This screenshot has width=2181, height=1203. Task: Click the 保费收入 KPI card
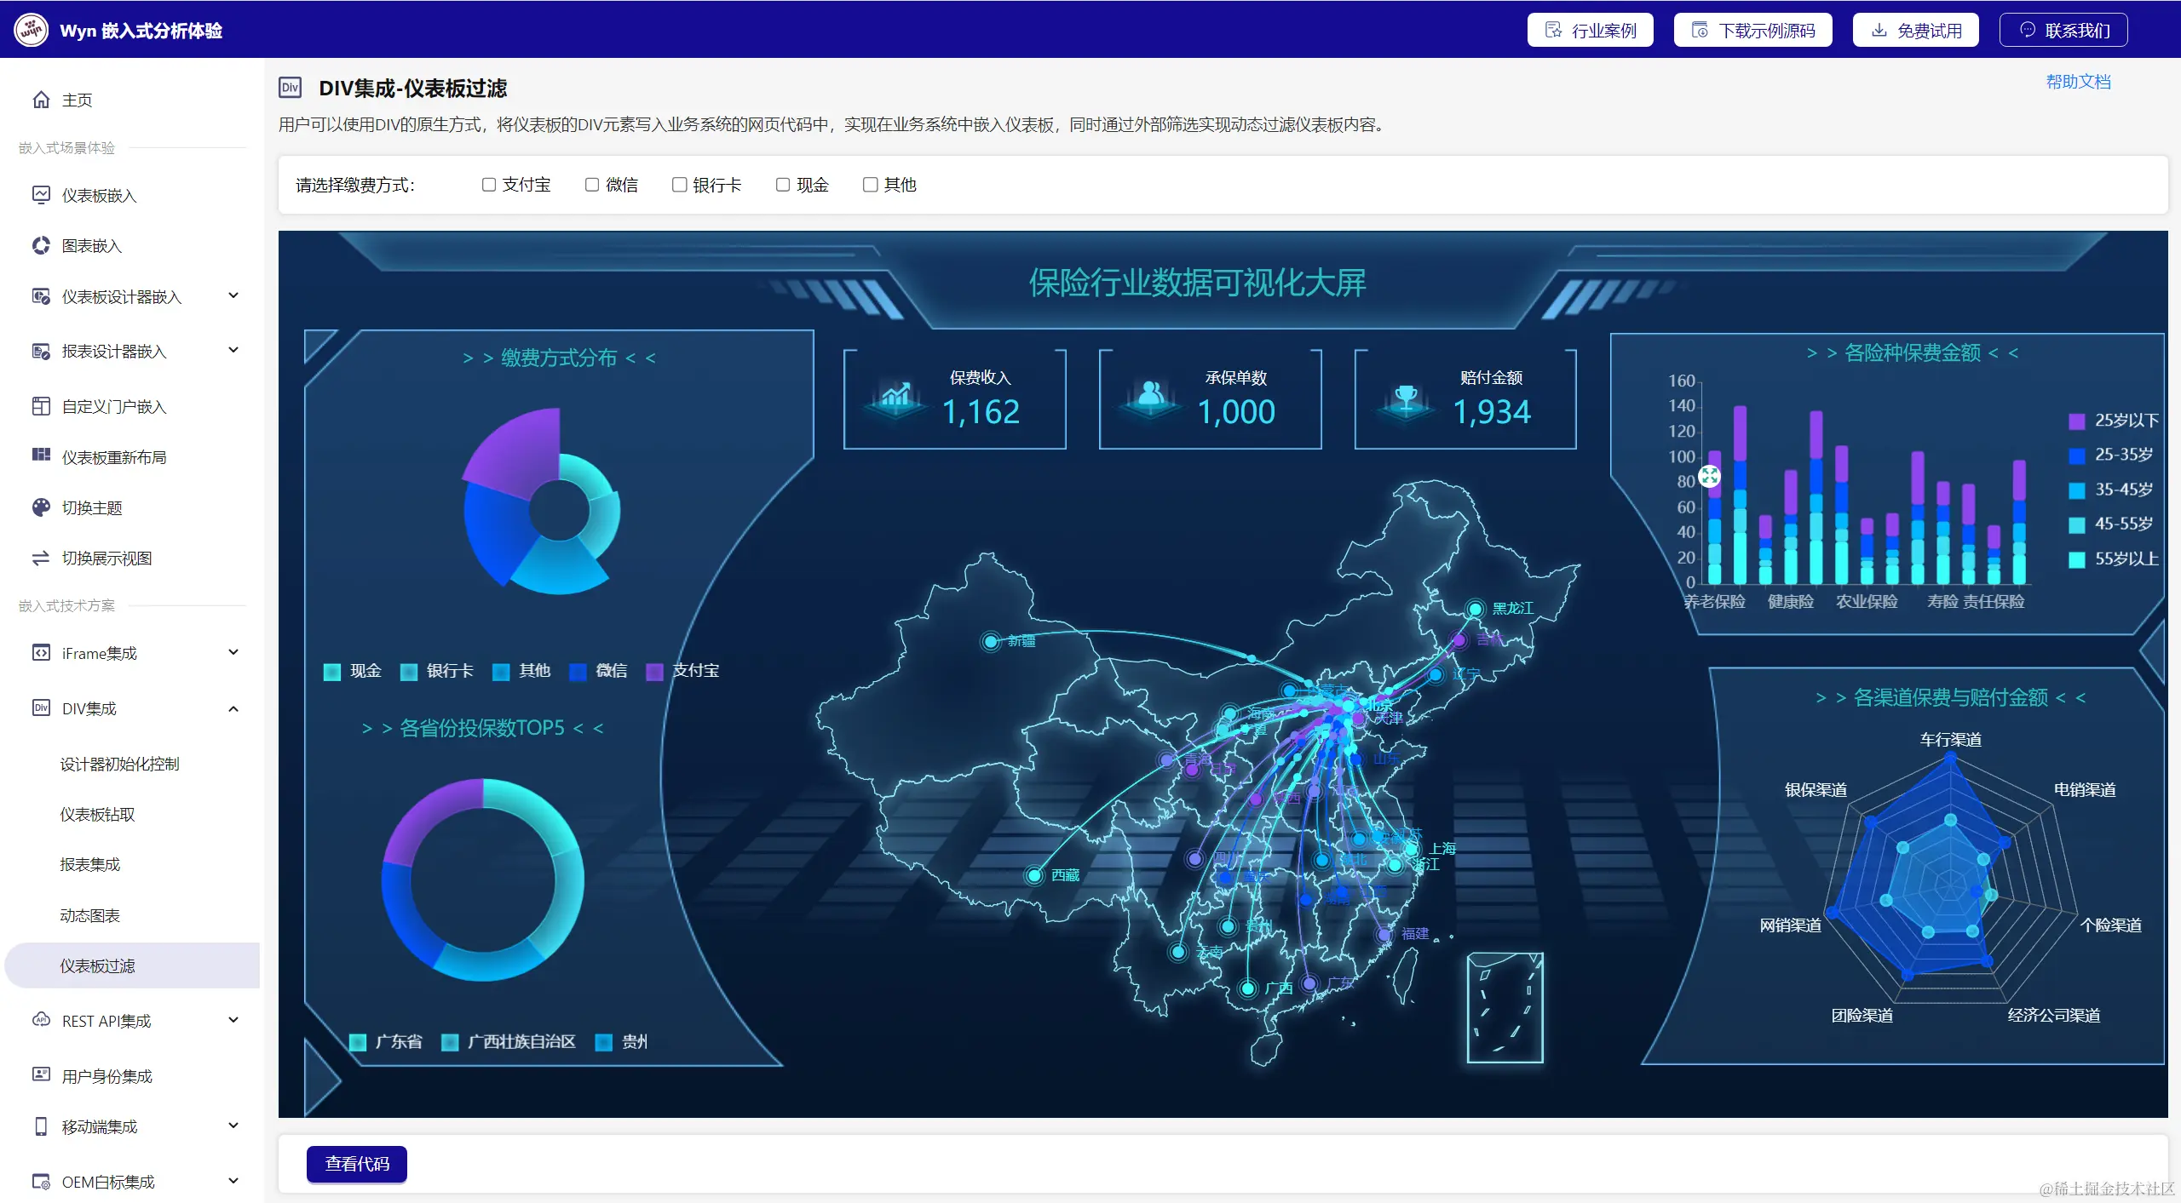click(x=954, y=398)
